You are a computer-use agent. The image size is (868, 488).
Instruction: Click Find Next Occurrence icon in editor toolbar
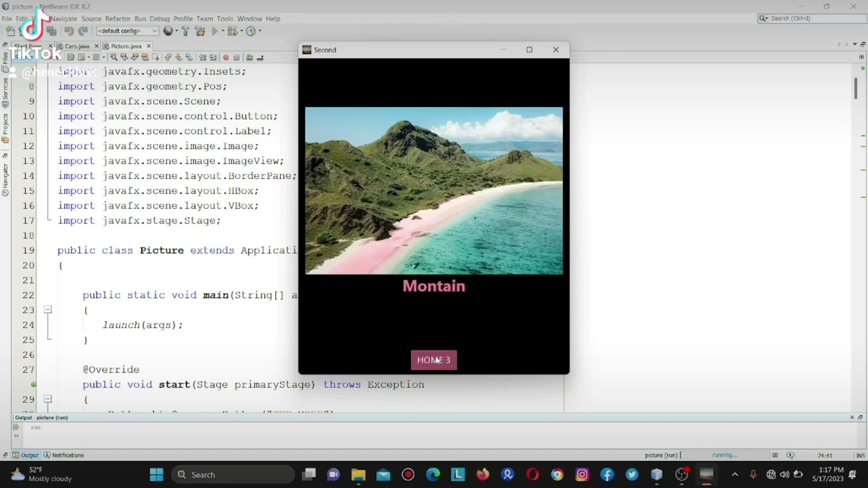pos(134,58)
